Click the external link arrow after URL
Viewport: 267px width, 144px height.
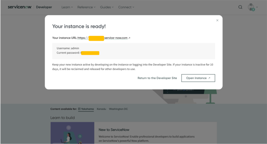pyautogui.click(x=129, y=38)
